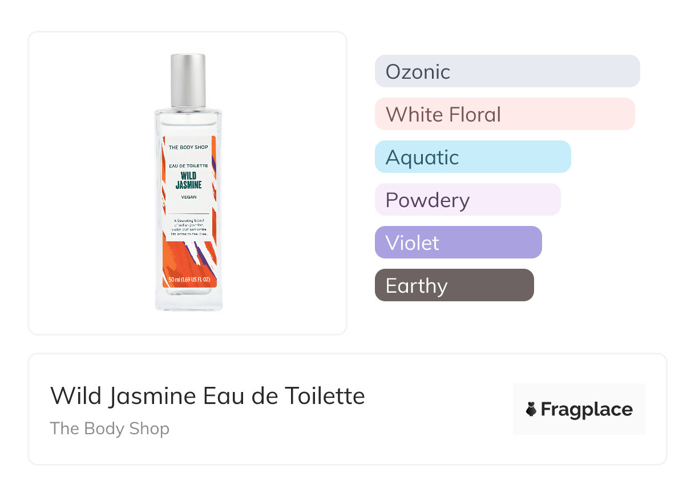Select the Aquatic accord bar
Screen dimensions: 695x493
[x=472, y=157]
